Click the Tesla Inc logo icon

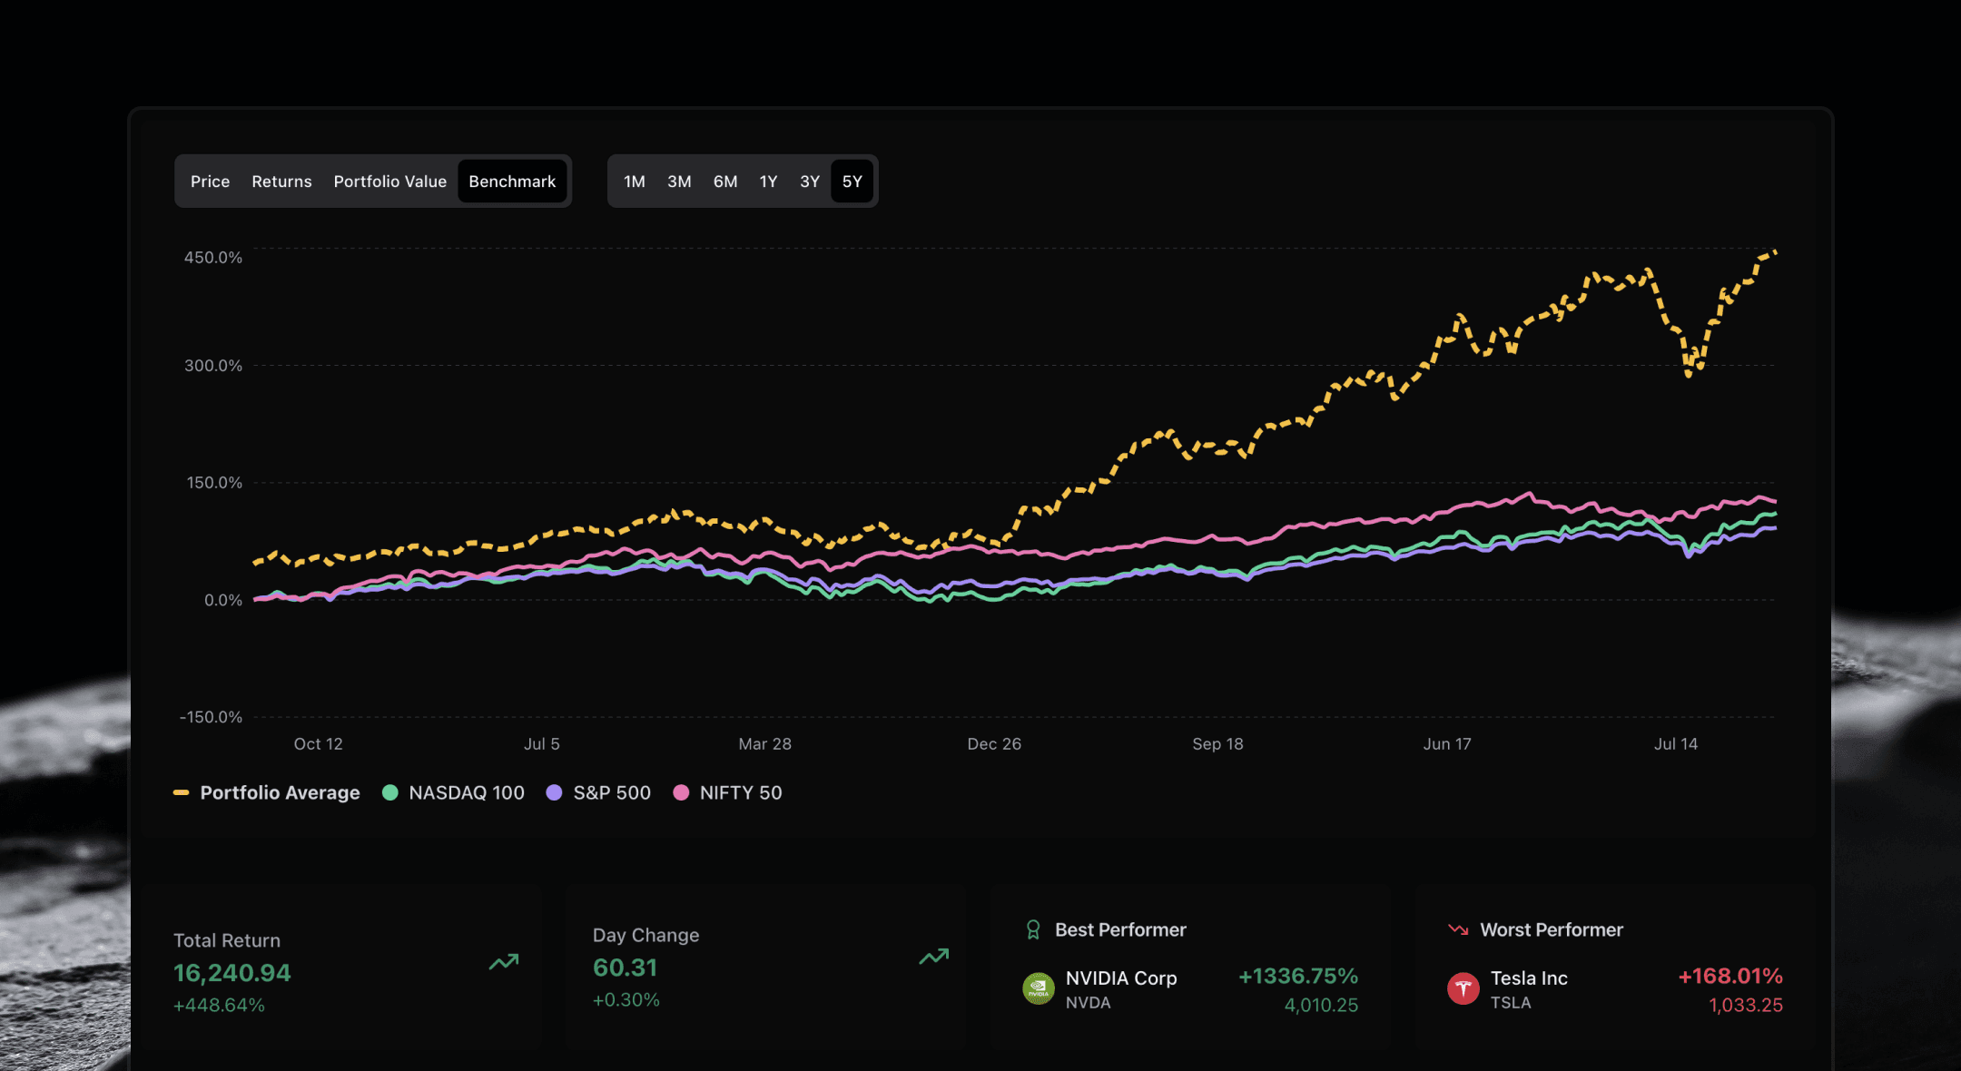pyautogui.click(x=1463, y=988)
